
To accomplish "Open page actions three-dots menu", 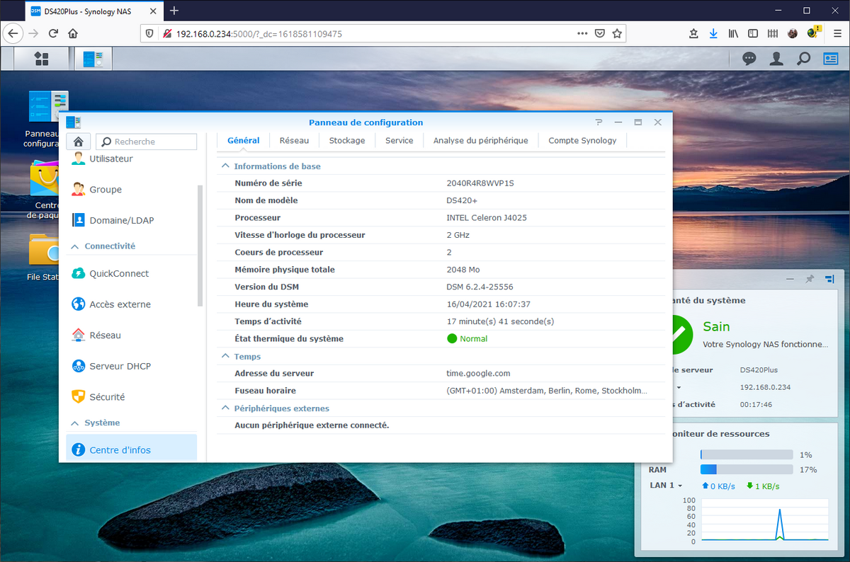I will pos(582,33).
